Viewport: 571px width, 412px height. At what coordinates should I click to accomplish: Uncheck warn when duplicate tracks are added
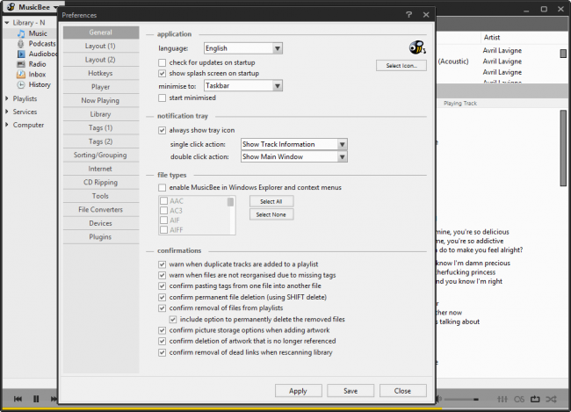click(162, 264)
